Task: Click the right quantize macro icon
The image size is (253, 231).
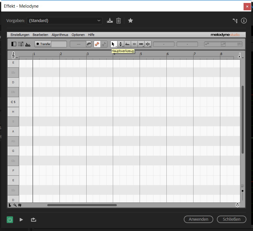Action: click(240, 44)
